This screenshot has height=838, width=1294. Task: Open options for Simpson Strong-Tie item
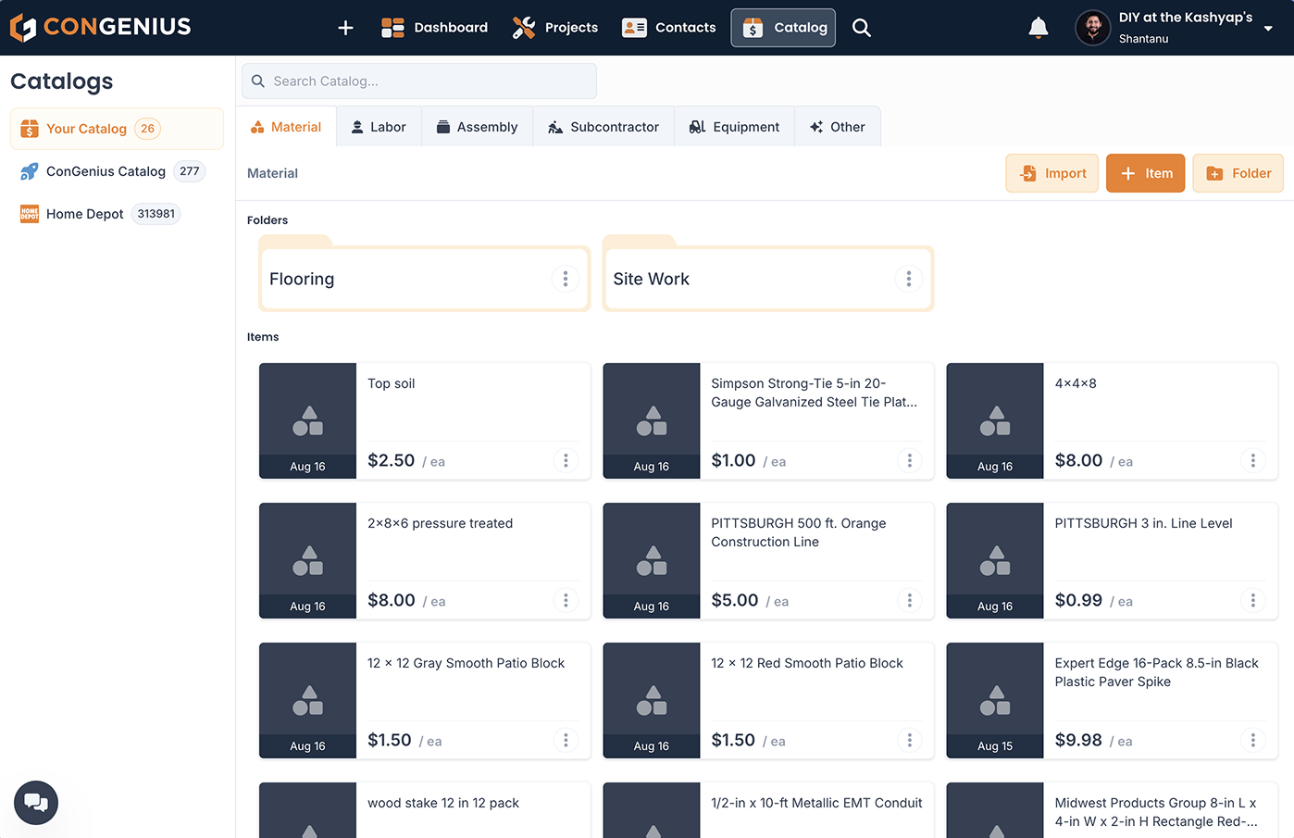coord(910,460)
